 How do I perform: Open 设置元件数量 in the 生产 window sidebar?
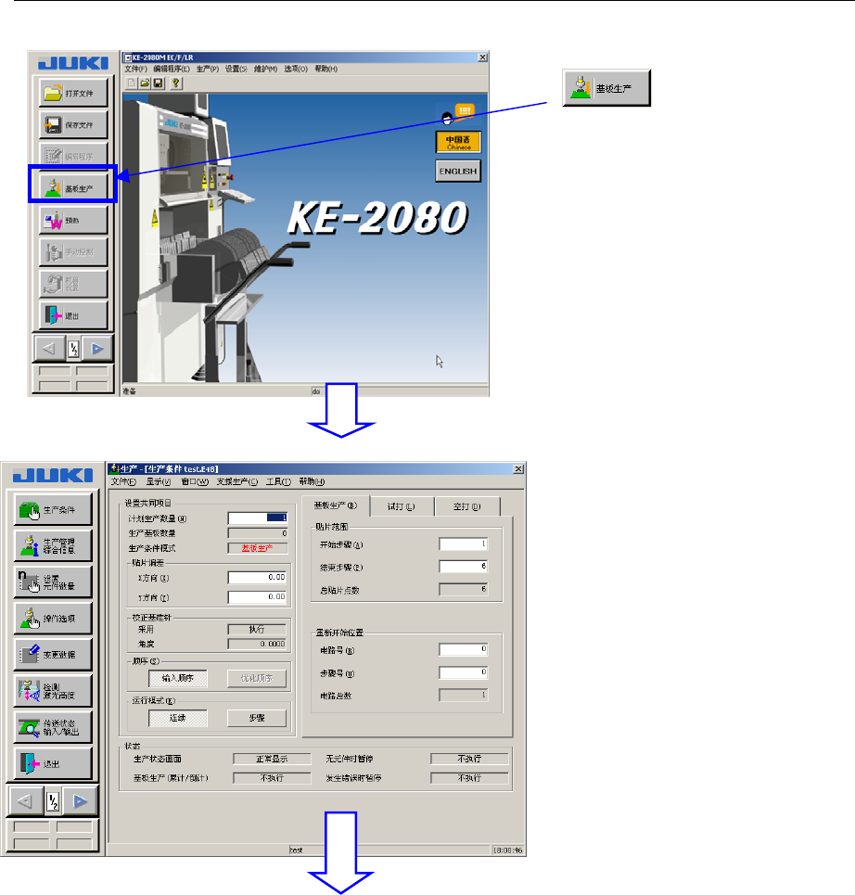pos(53,582)
